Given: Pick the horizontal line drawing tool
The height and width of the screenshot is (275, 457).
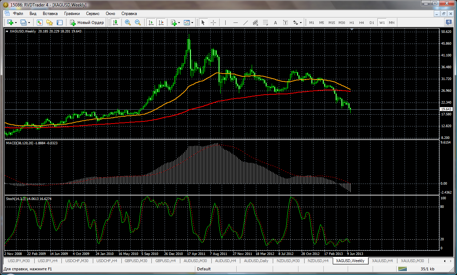Looking at the screenshot, I should tap(235, 22).
